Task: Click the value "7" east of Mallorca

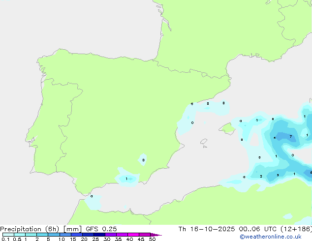Action: [291, 136]
